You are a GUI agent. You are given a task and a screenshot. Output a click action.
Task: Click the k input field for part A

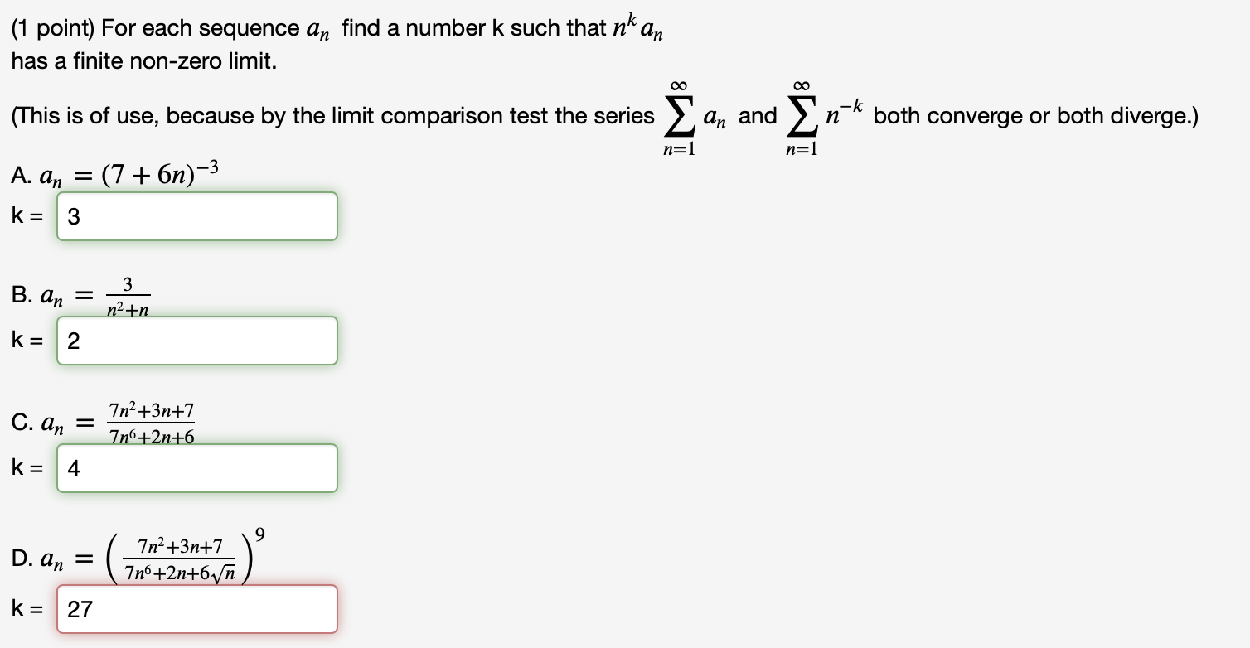(x=196, y=216)
